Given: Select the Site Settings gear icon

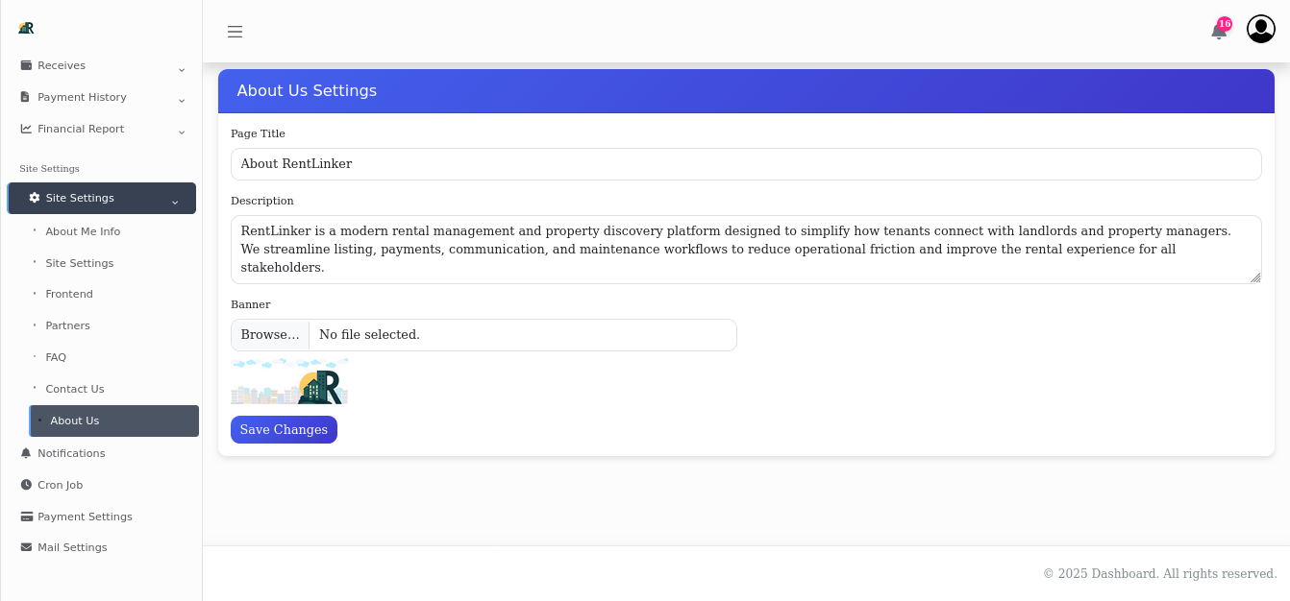Looking at the screenshot, I should click(34, 198).
